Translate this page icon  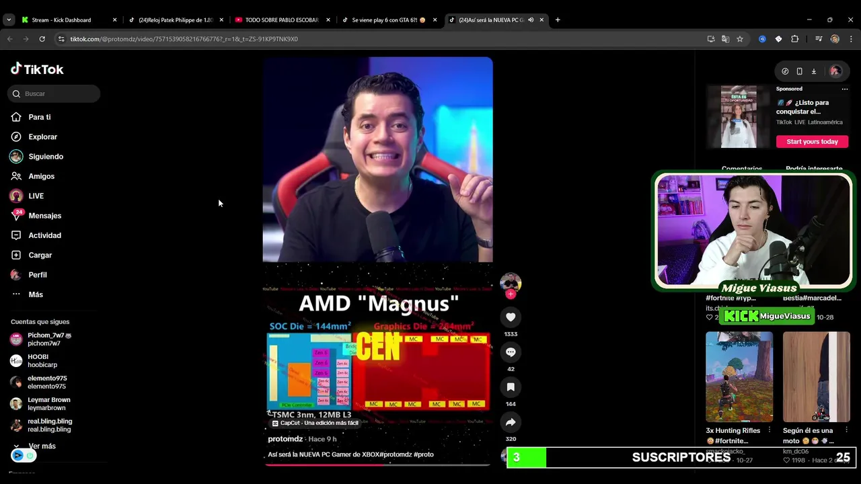(725, 39)
